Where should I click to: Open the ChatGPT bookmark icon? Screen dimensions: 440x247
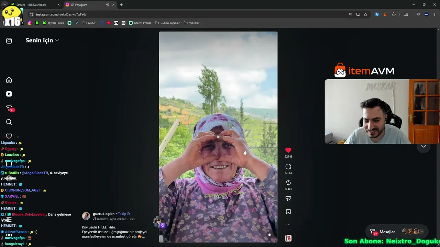tap(123, 23)
